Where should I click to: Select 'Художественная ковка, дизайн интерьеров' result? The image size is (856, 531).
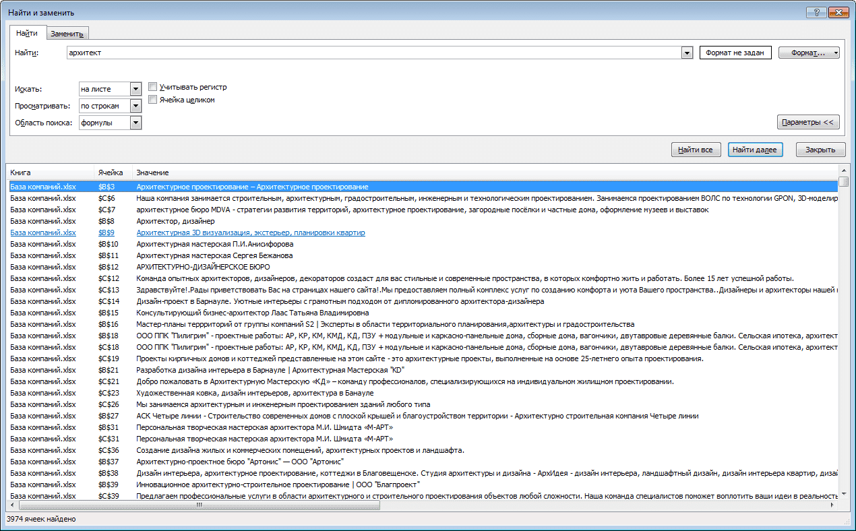(x=423, y=393)
